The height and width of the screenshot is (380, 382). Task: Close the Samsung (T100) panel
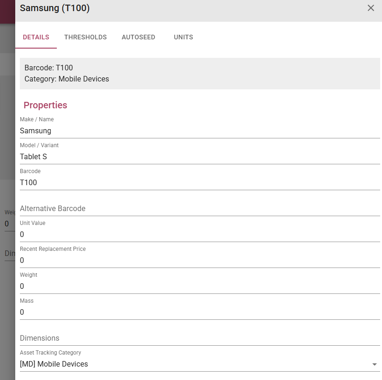pyautogui.click(x=370, y=8)
